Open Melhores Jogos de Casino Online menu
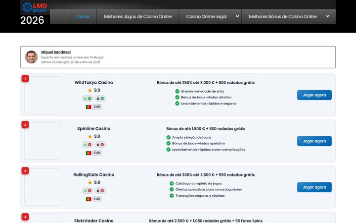356x223 pixels. click(138, 17)
